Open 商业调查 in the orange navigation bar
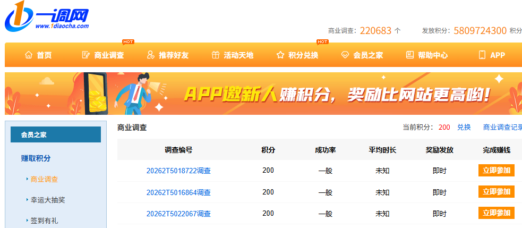The image size is (522, 228). coord(109,55)
